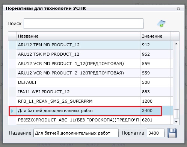Image resolution: width=187 pixels, height=147 pixels.
Task: Close the Нормативы для технологии УСПК dialog
Action: coord(178,8)
